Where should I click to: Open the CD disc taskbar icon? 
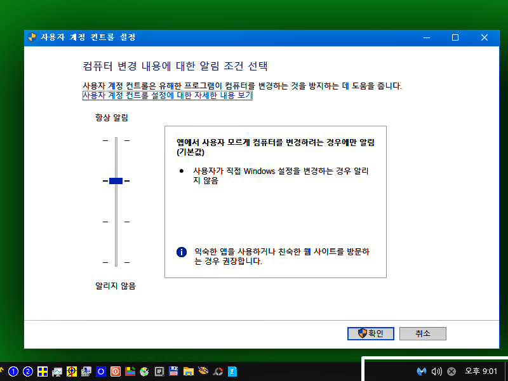145,371
